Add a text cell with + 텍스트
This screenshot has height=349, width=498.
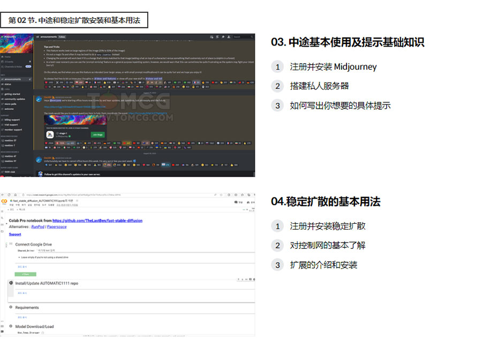(x=21, y=210)
